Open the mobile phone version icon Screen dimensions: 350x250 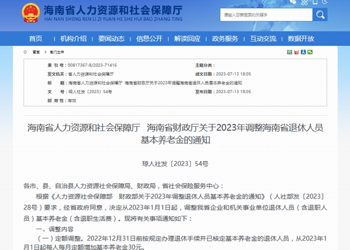click(315, 2)
